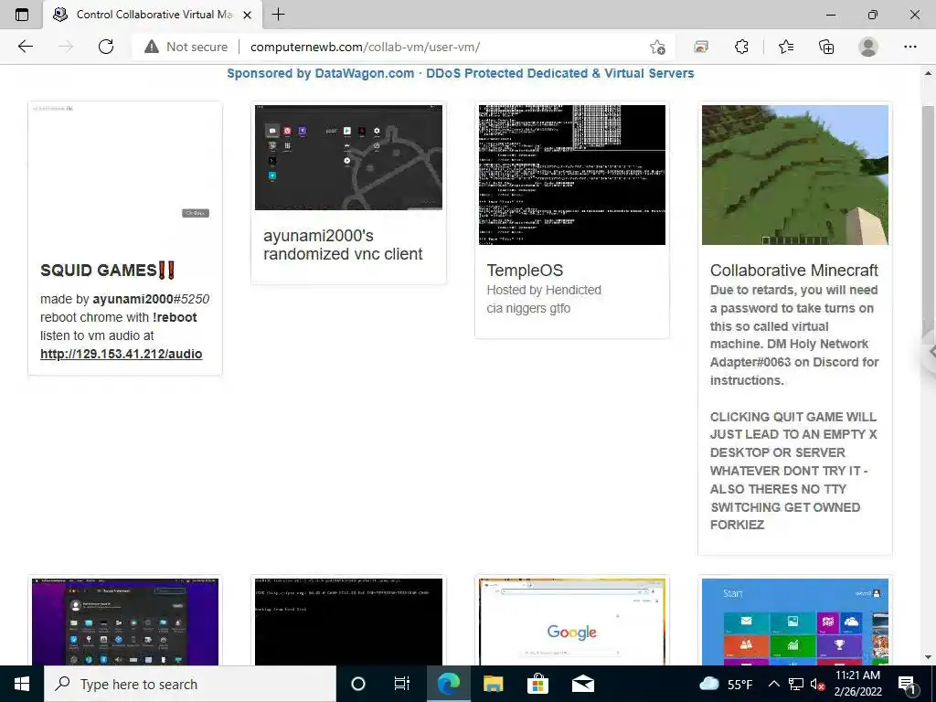This screenshot has height=702, width=936.
Task: Open ayunami2000's randomized vnc client thumbnail
Action: coord(348,157)
